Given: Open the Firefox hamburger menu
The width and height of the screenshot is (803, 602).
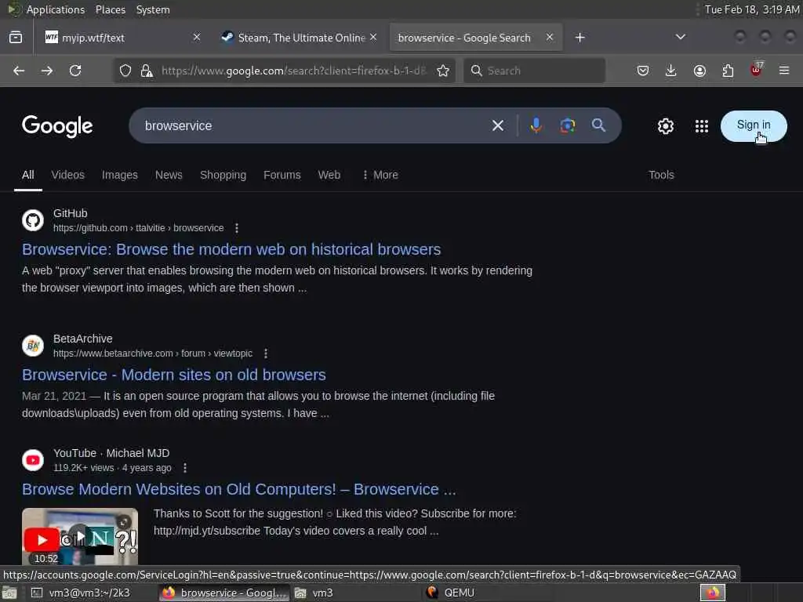Looking at the screenshot, I should pyautogui.click(x=784, y=71).
